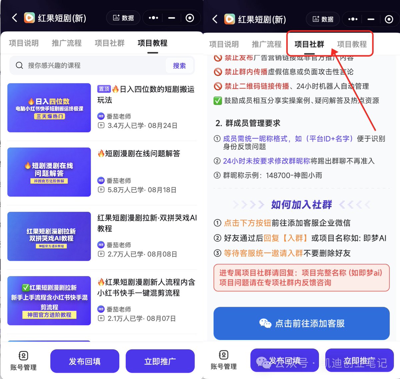This screenshot has height=379, width=400.
Task: Close left mini program via circle target icon
Action: point(190,18)
